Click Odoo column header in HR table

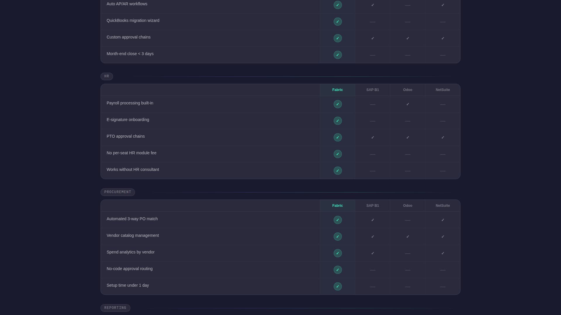pos(408,90)
